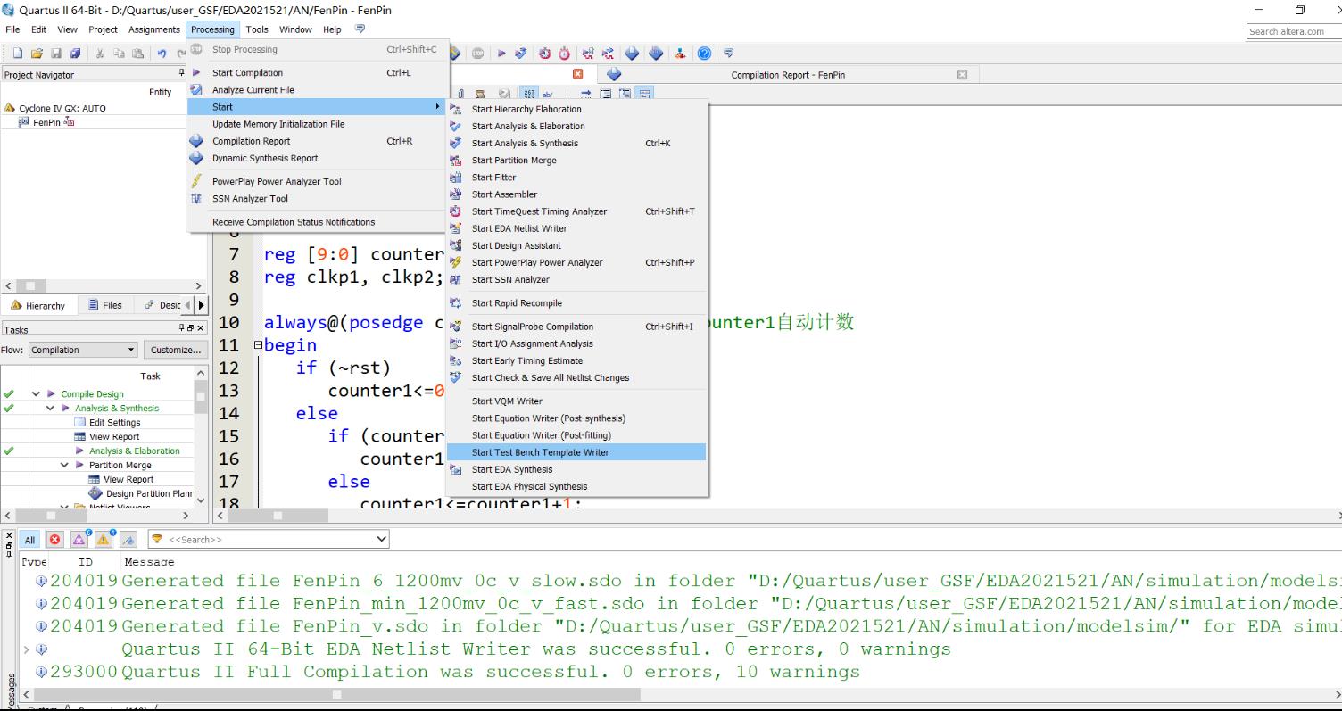This screenshot has width=1342, height=711.
Task: Select the All messages filter
Action: (x=29, y=539)
